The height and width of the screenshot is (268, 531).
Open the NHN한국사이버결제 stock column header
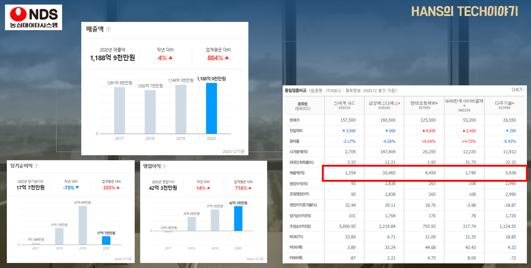(x=464, y=105)
